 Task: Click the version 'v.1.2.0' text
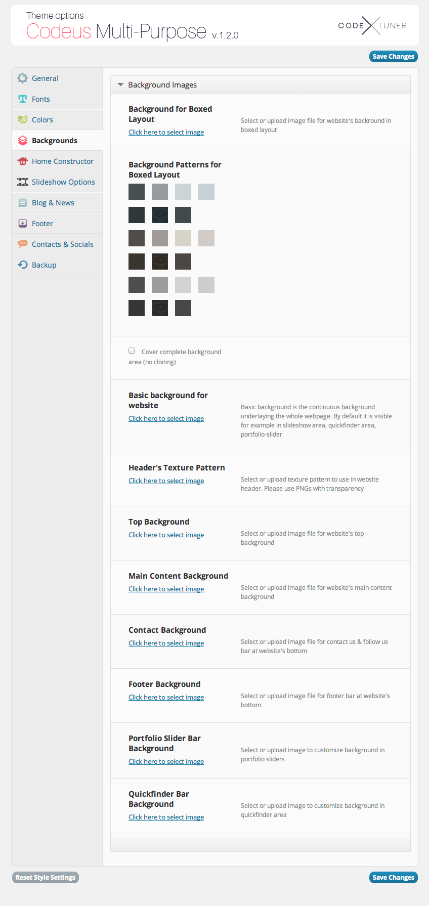click(x=225, y=35)
